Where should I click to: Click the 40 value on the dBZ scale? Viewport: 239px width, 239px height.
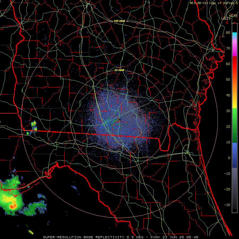[x=228, y=95]
